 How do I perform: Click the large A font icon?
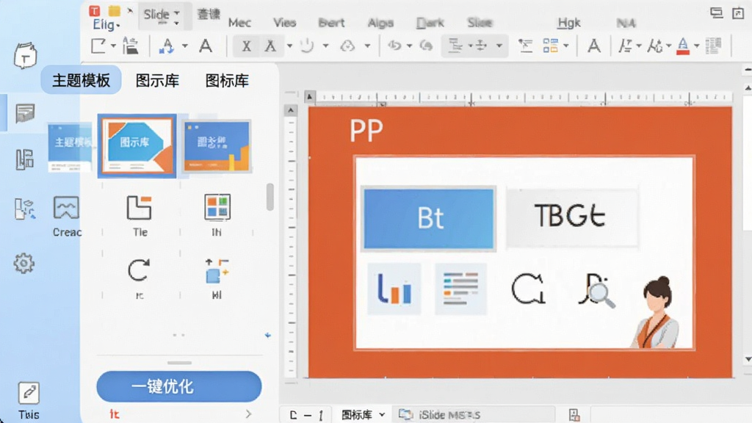coord(206,46)
